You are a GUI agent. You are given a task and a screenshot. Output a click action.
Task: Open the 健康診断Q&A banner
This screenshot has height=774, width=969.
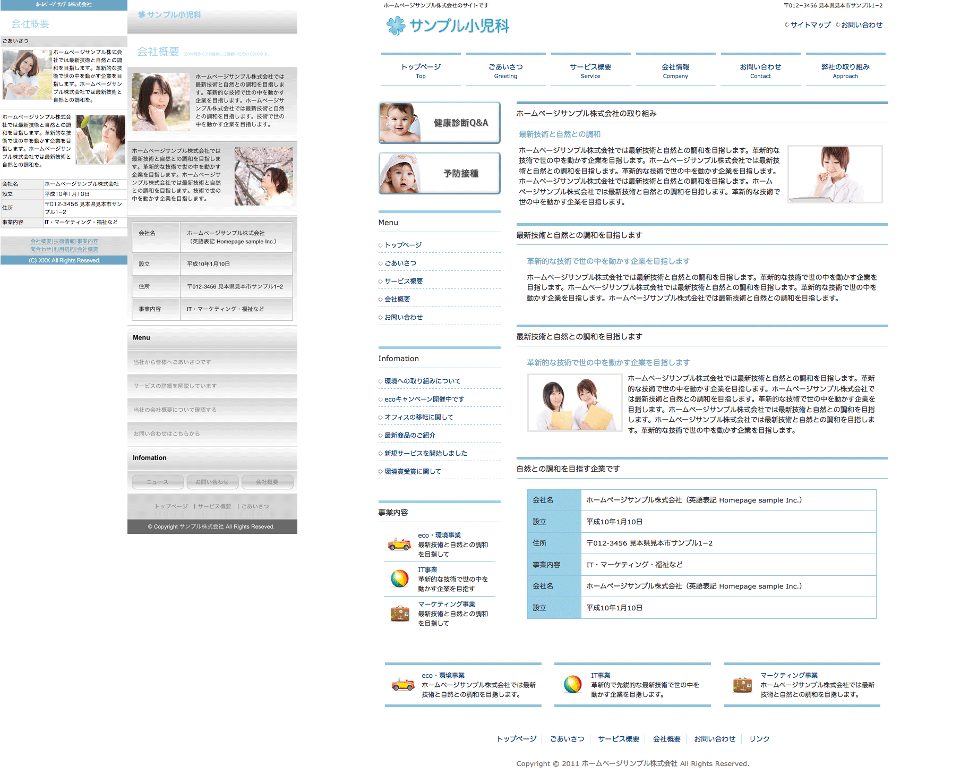pos(439,123)
